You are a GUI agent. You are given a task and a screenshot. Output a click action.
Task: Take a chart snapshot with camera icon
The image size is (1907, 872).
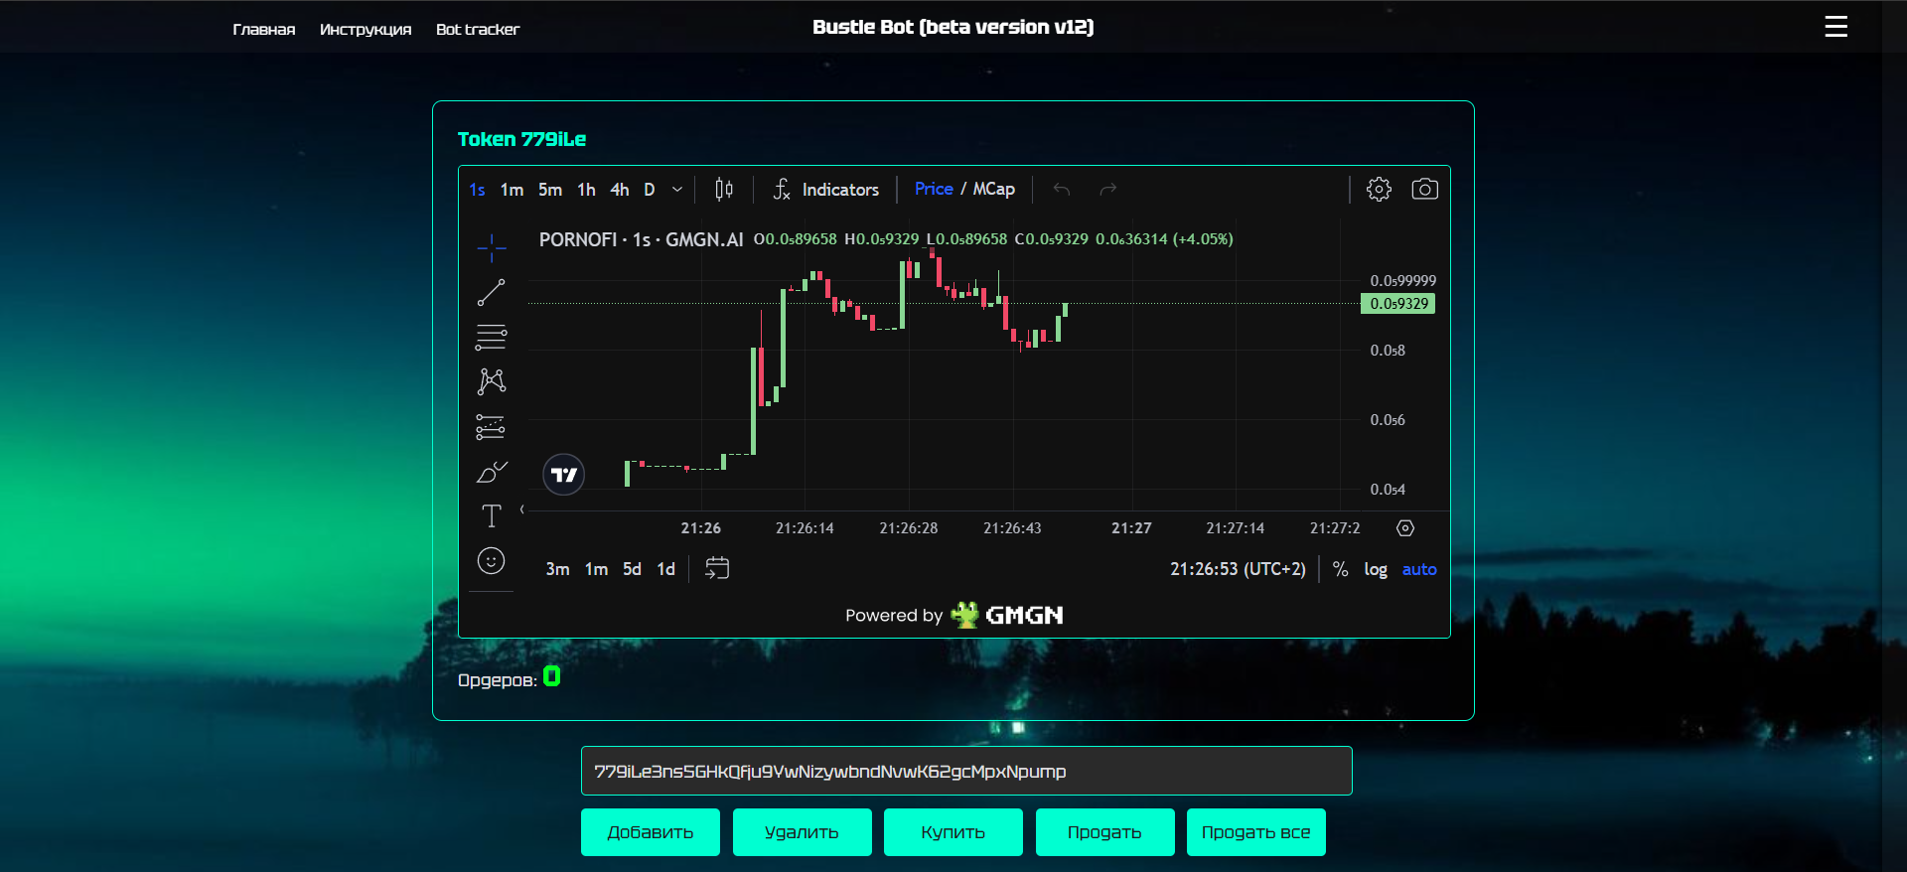[1424, 189]
